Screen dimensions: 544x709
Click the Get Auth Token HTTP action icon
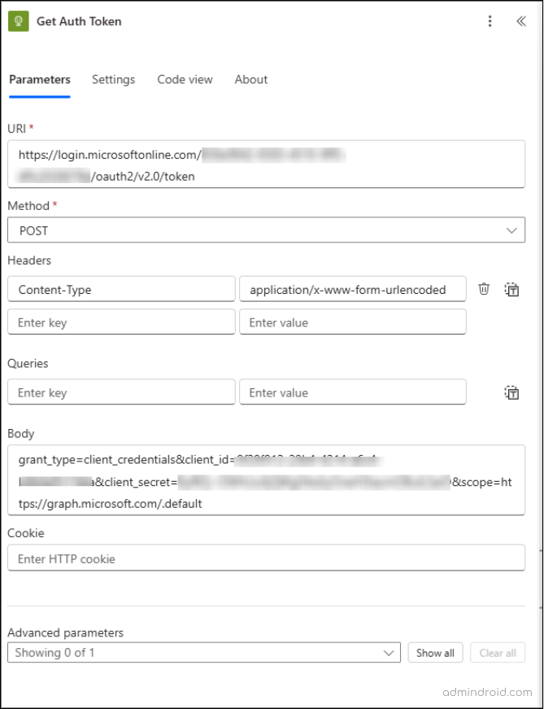pyautogui.click(x=19, y=22)
